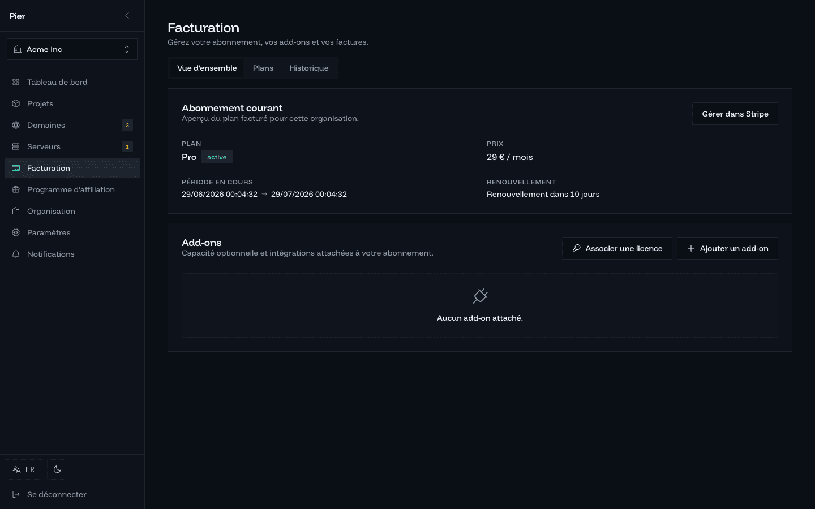
Task: Click the Programme d'affiliation gift icon
Action: pyautogui.click(x=16, y=189)
